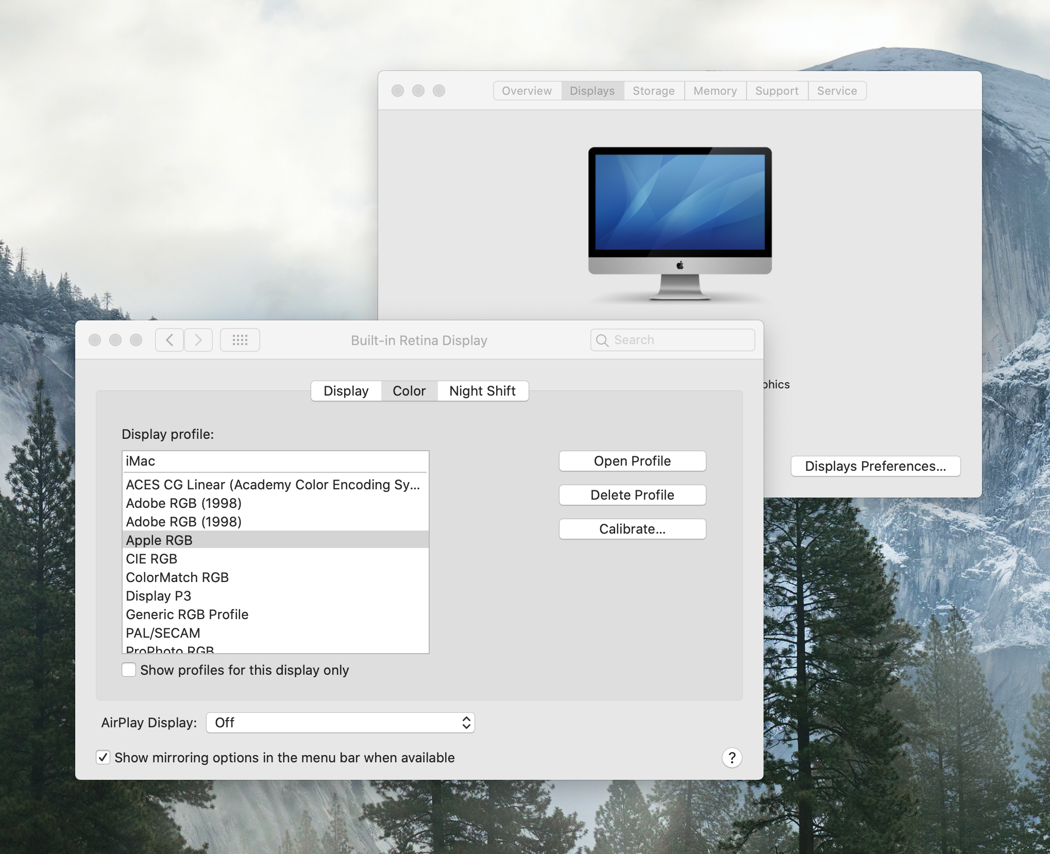Switch to the Night Shift tab
The image size is (1050, 854).
pos(482,391)
